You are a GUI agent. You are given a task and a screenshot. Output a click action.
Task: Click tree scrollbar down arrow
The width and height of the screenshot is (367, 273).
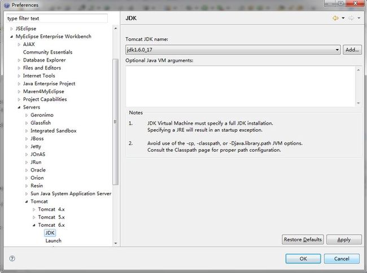115,243
